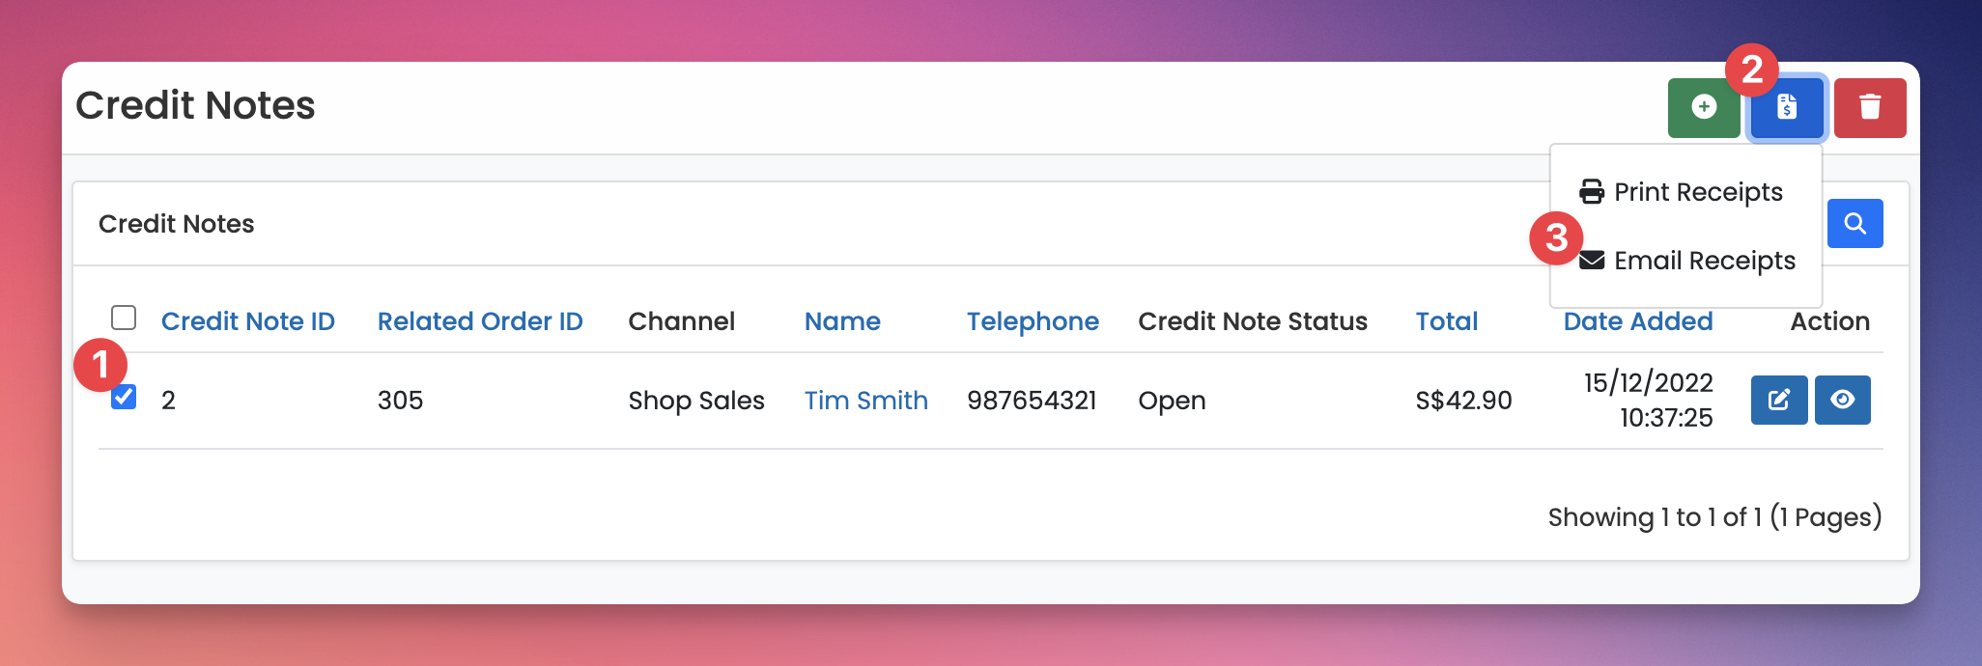View credit note 2 via eye icon
The height and width of the screenshot is (666, 1982).
coord(1842,400)
